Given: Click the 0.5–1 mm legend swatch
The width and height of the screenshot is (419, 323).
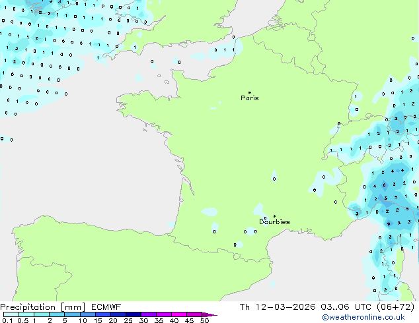Looking at the screenshot, I should click(26, 314).
